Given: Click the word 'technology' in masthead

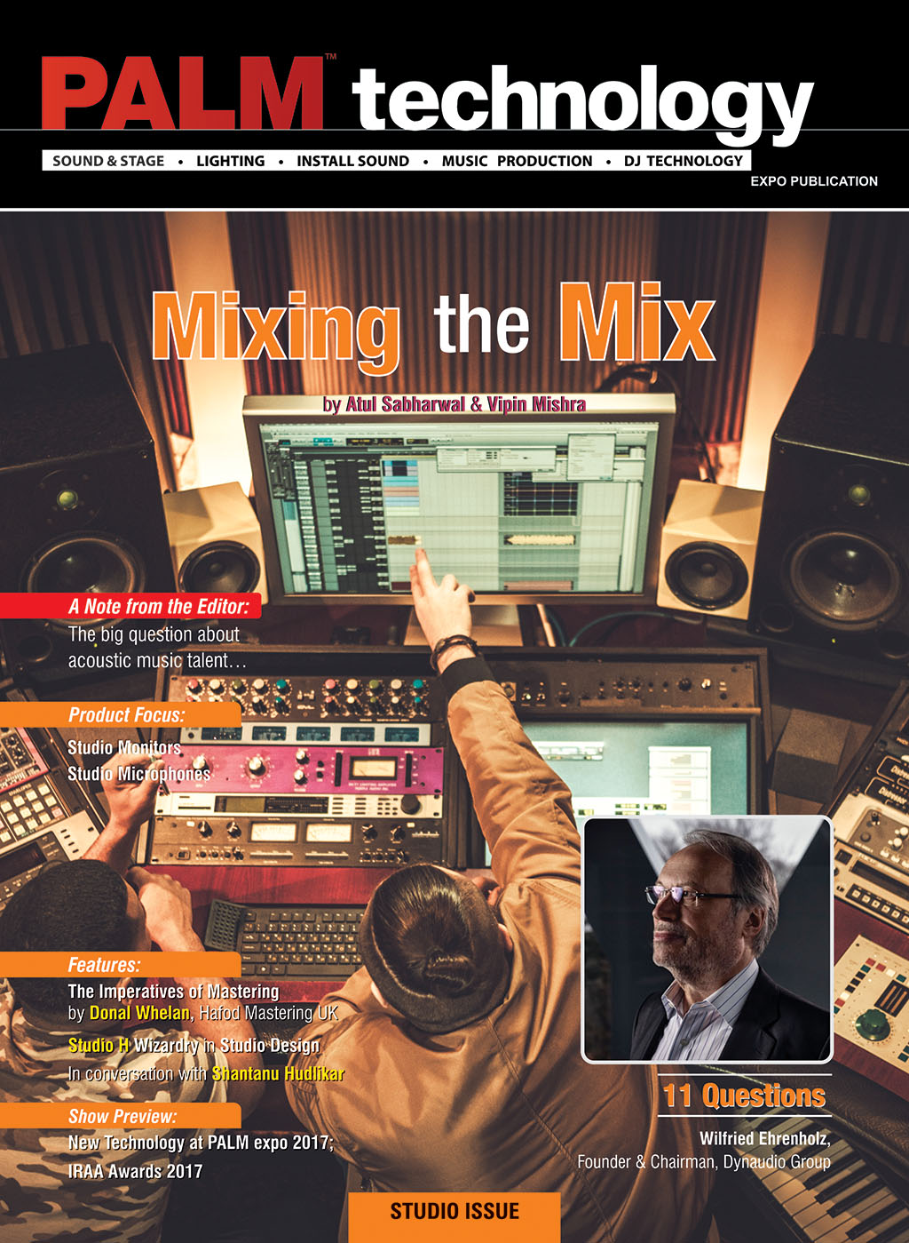Looking at the screenshot, I should [582, 105].
